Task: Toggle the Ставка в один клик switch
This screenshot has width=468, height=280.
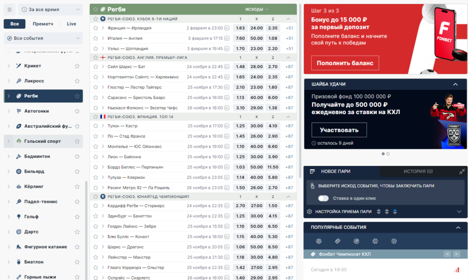Action: (323, 198)
